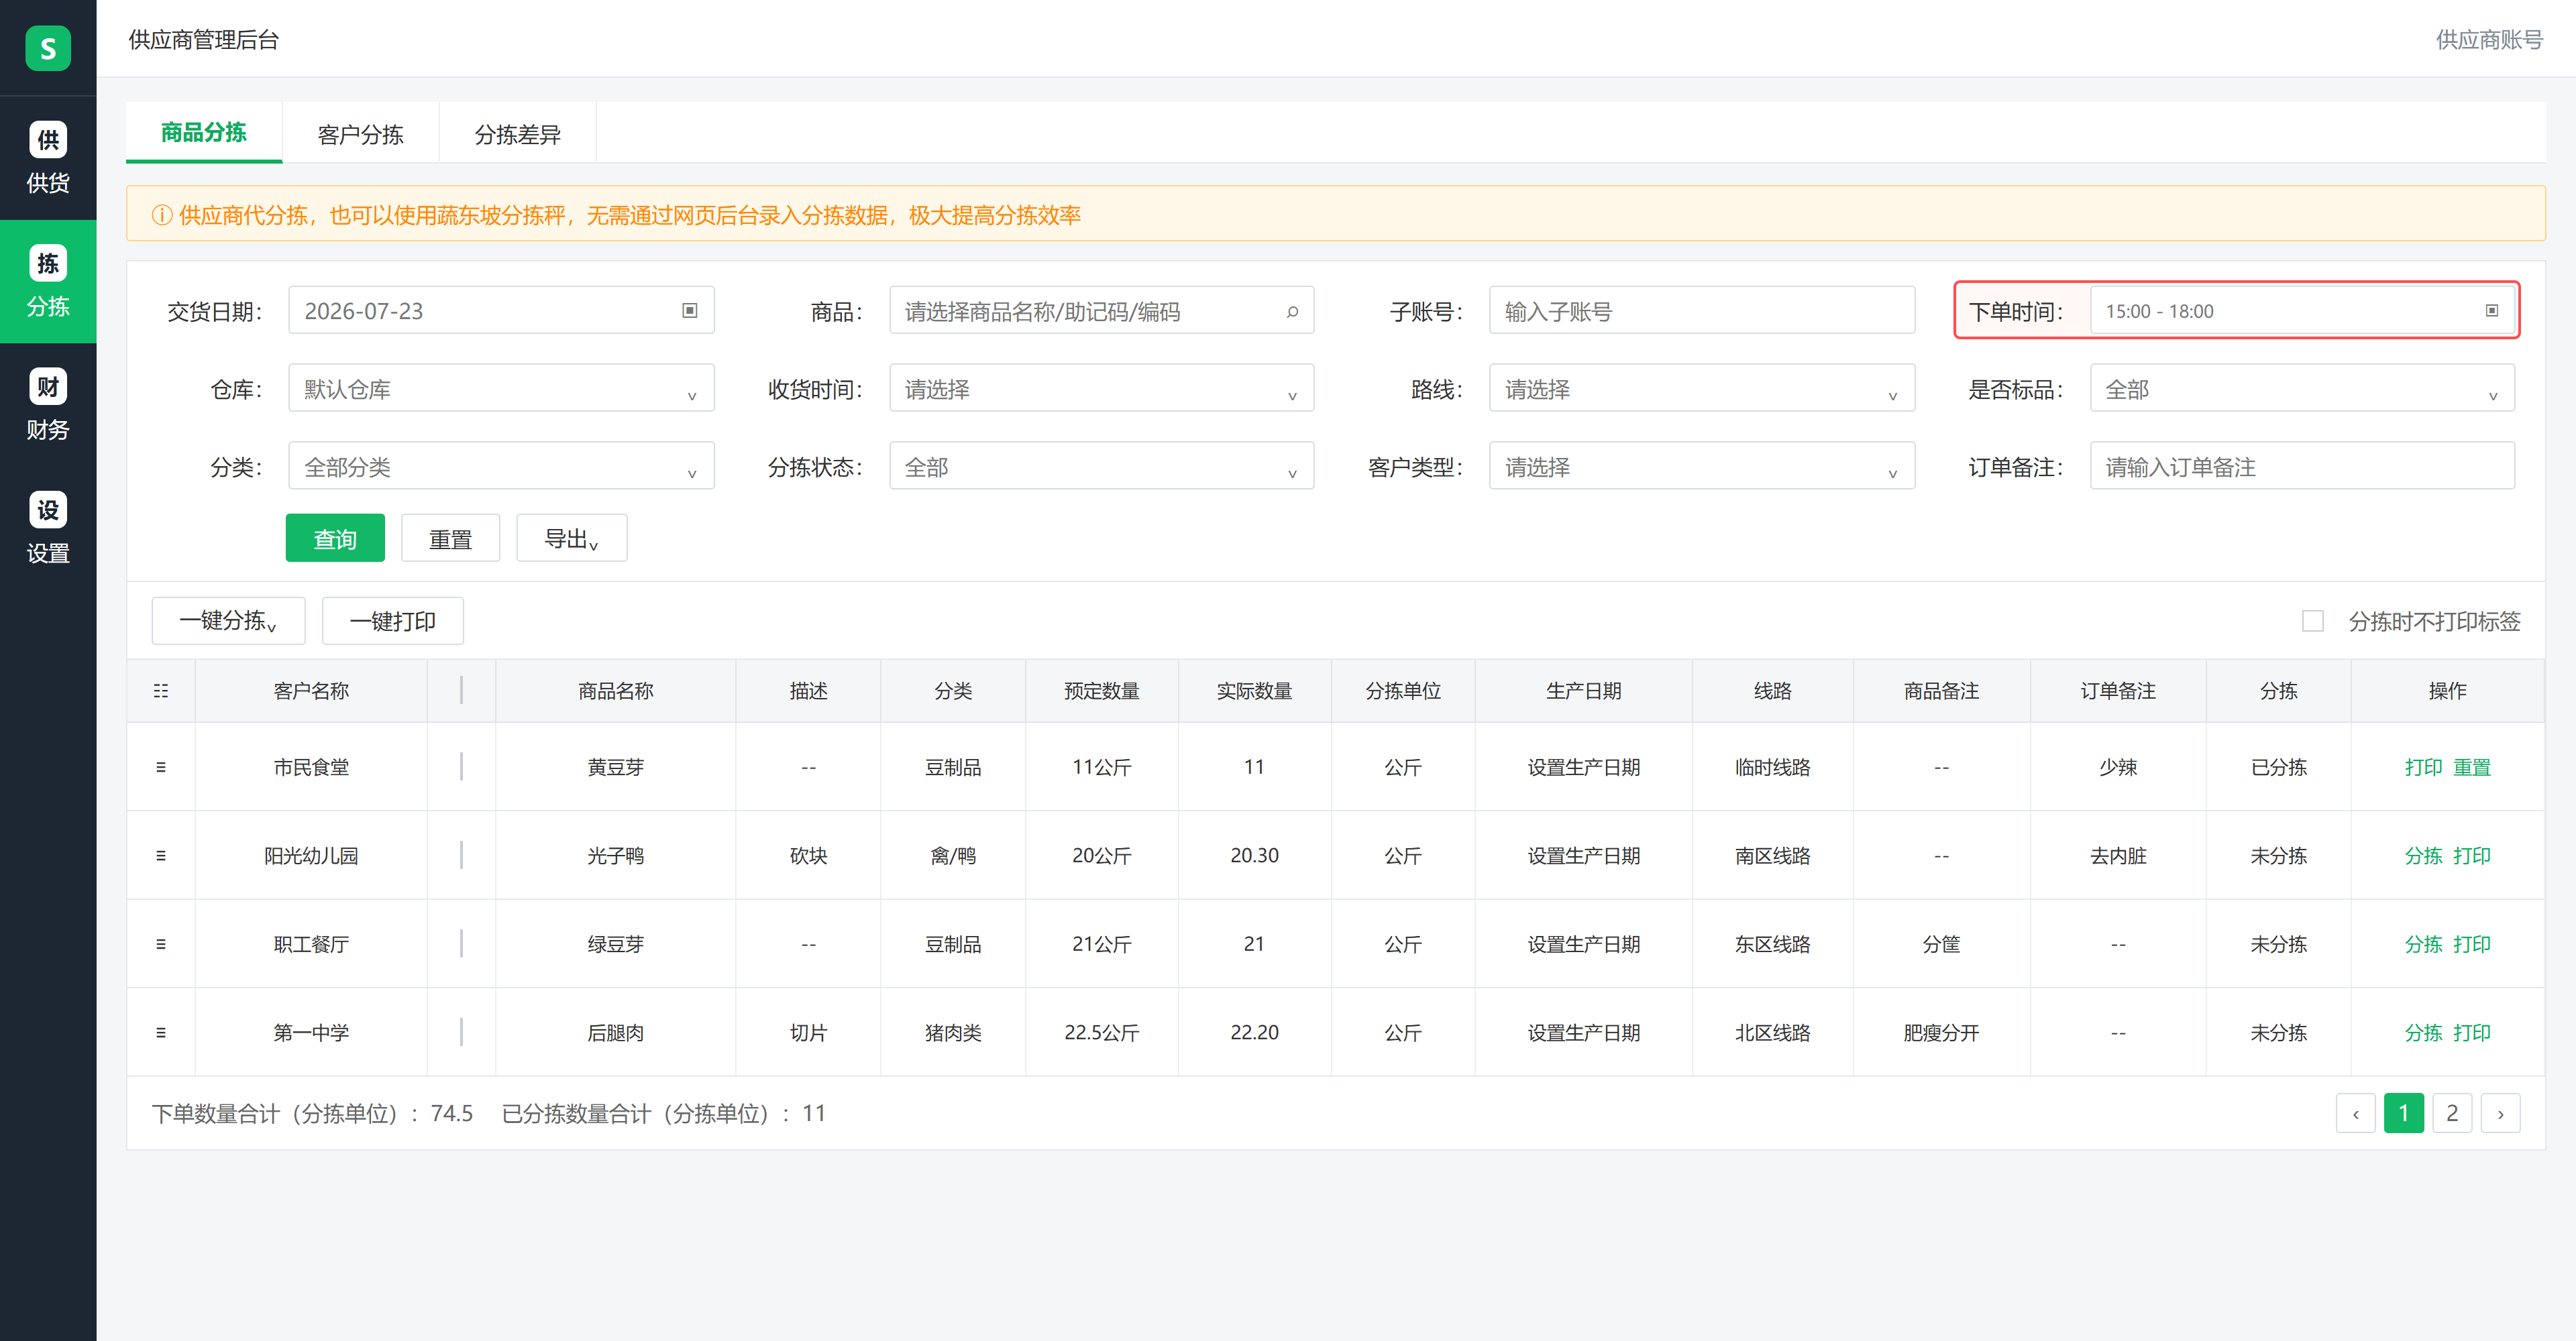2576x1341 pixels.
Task: Click 设置生产日期 for 后腿肉 row
Action: 1583,1032
